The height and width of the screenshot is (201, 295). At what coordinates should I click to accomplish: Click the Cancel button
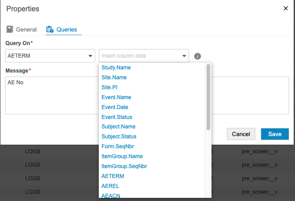(x=241, y=134)
